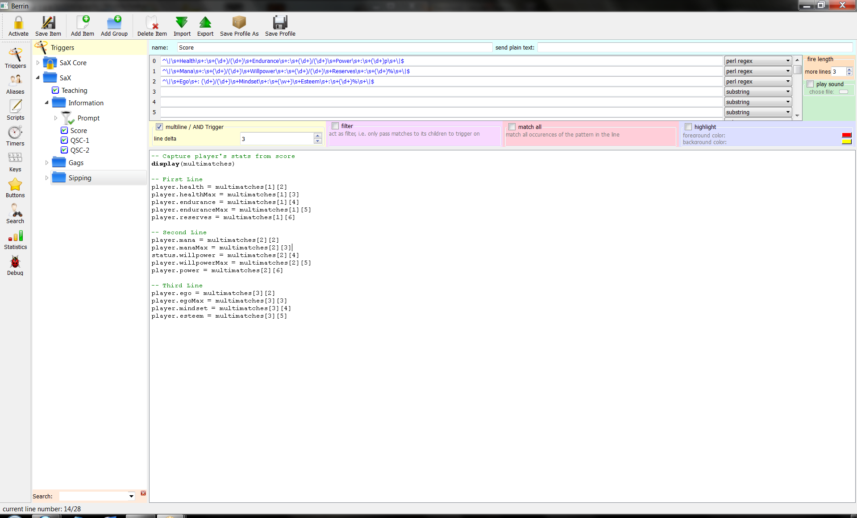The width and height of the screenshot is (857, 518).
Task: Click the Save Item toolbar icon
Action: tap(48, 22)
